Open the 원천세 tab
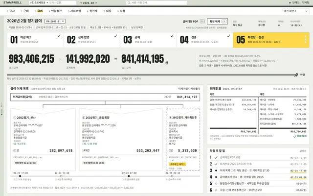This screenshot has height=196, width=313. pyautogui.click(x=92, y=11)
